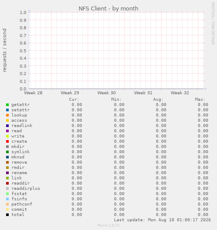This screenshot has width=217, height=230.
Task: Select the orange lookup color square
Action: point(7,115)
